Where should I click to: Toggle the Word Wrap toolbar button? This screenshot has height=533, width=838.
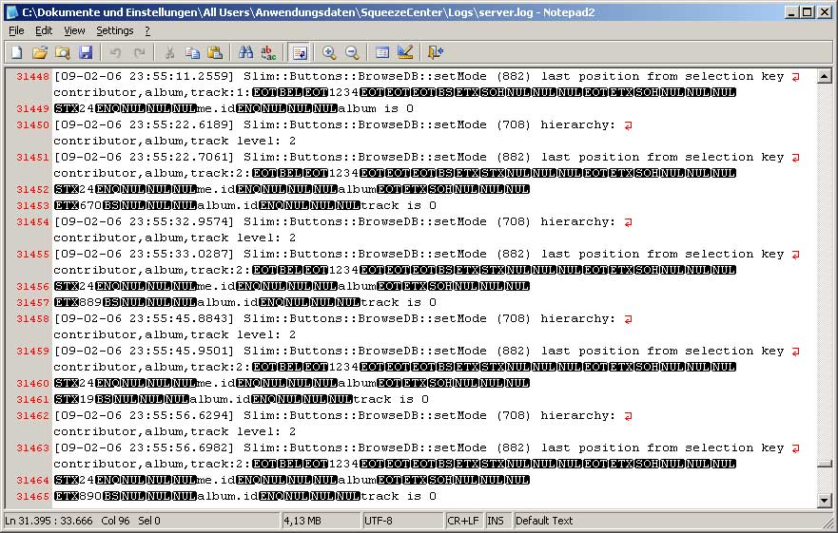click(x=299, y=53)
